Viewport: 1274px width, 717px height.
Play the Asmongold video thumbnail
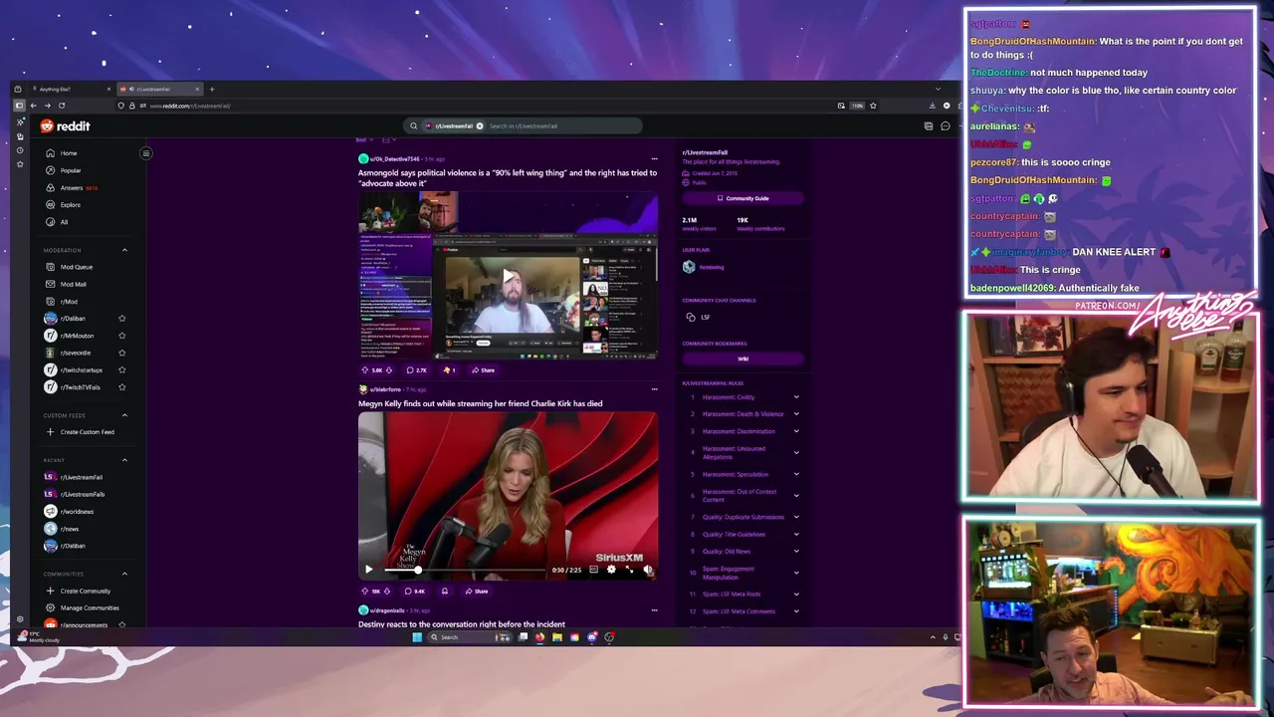point(509,277)
